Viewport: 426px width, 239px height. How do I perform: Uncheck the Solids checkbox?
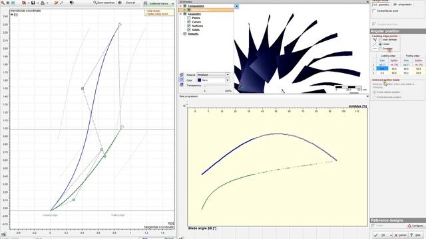tap(189, 30)
